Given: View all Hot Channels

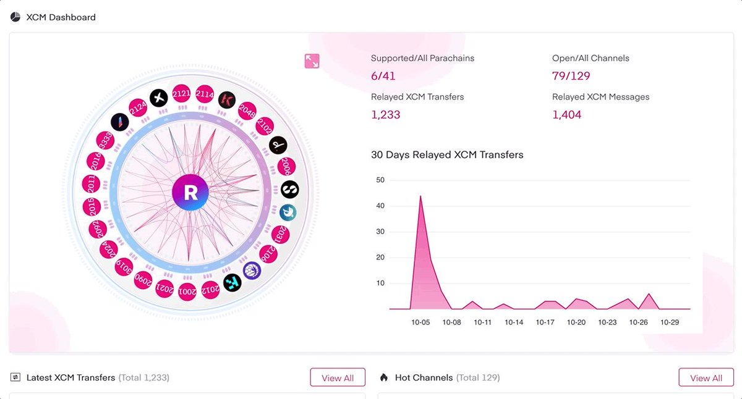Looking at the screenshot, I should pos(706,378).
